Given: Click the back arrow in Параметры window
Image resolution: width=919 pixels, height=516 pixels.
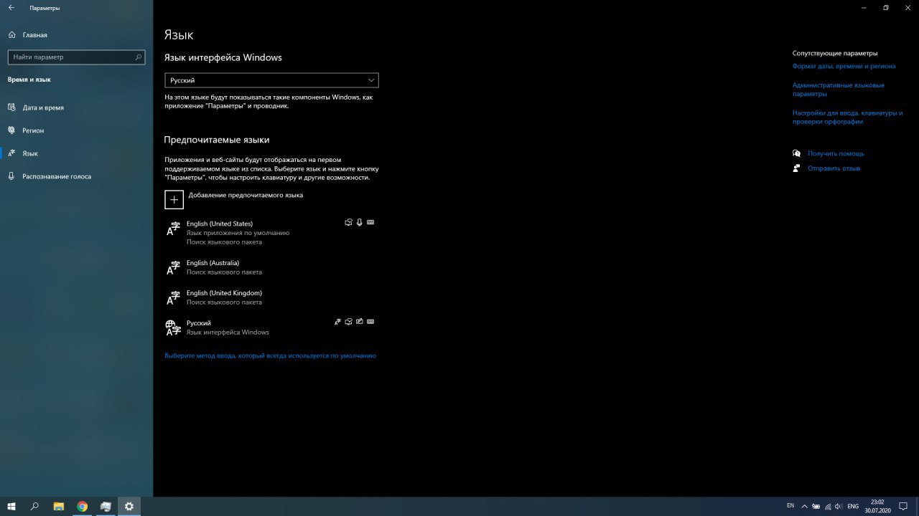Looking at the screenshot, I should pyautogui.click(x=11, y=8).
